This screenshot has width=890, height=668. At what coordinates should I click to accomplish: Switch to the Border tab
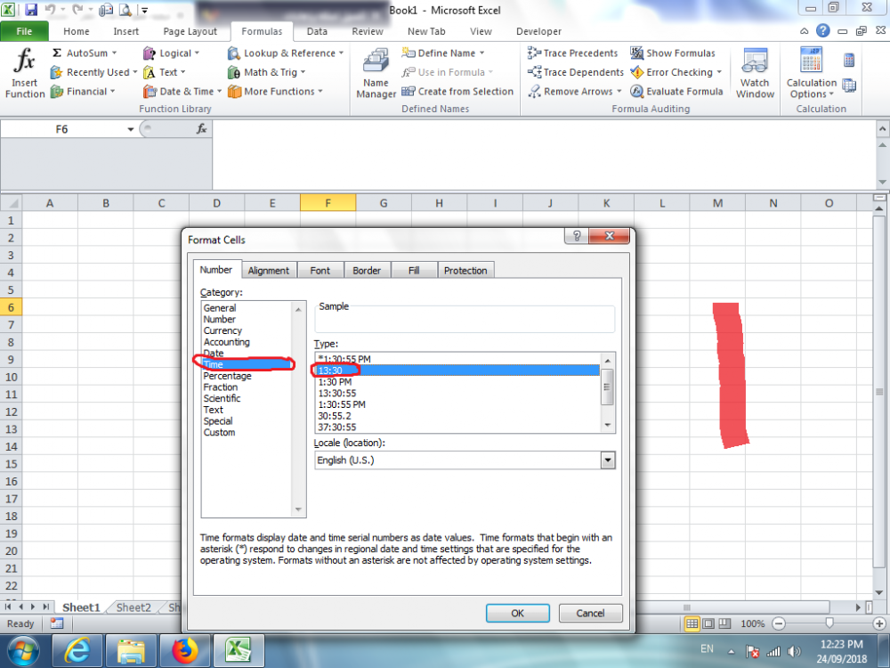point(367,271)
